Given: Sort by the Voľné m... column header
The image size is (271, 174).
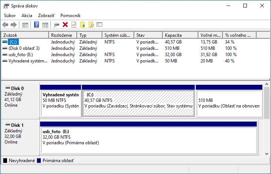Looking at the screenshot, I should (210, 35).
